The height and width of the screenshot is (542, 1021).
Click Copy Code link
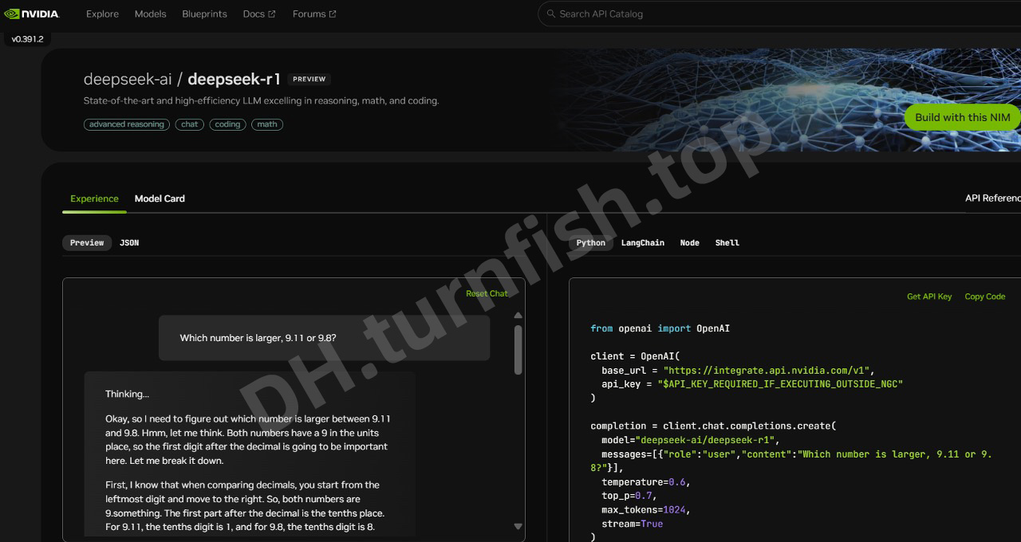[985, 297]
